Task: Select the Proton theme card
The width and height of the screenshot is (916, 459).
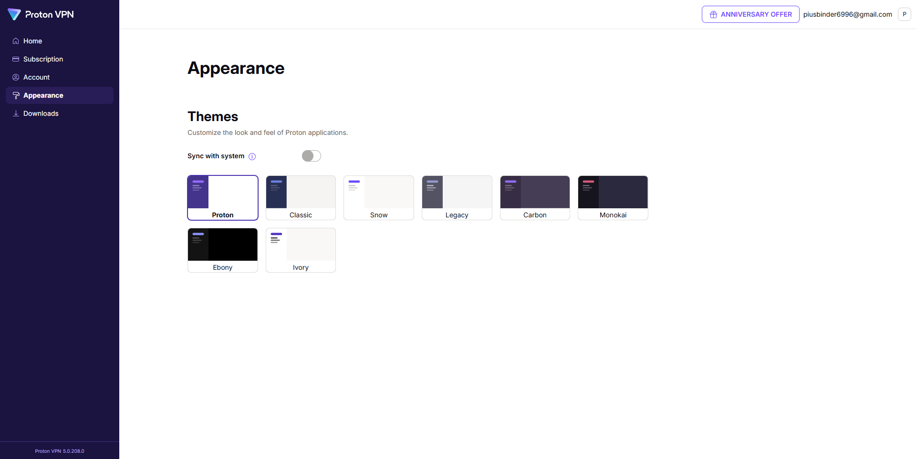Action: click(223, 198)
